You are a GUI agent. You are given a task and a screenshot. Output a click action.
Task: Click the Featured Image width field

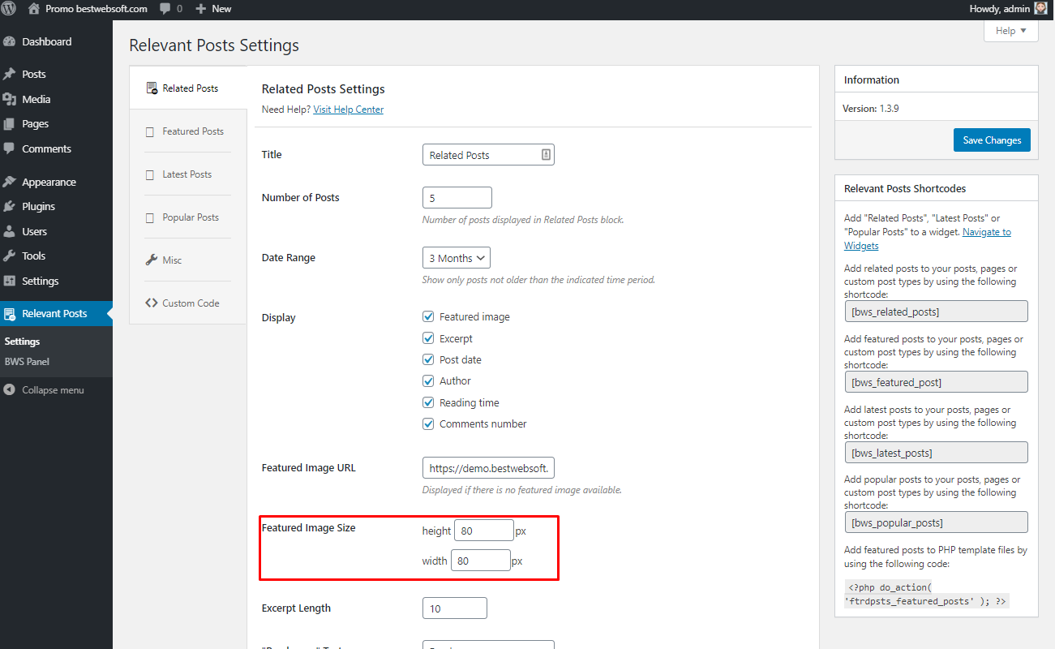click(481, 561)
